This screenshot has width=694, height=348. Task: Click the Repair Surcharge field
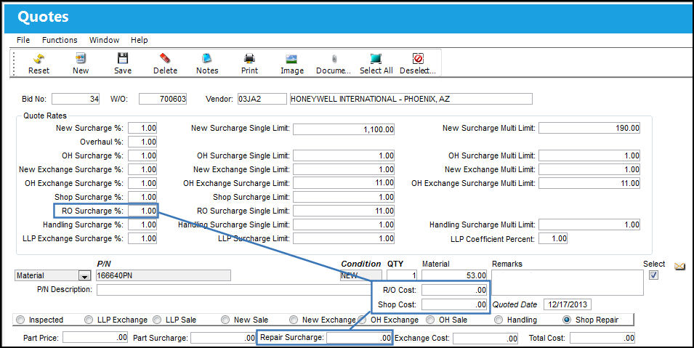pos(359,338)
